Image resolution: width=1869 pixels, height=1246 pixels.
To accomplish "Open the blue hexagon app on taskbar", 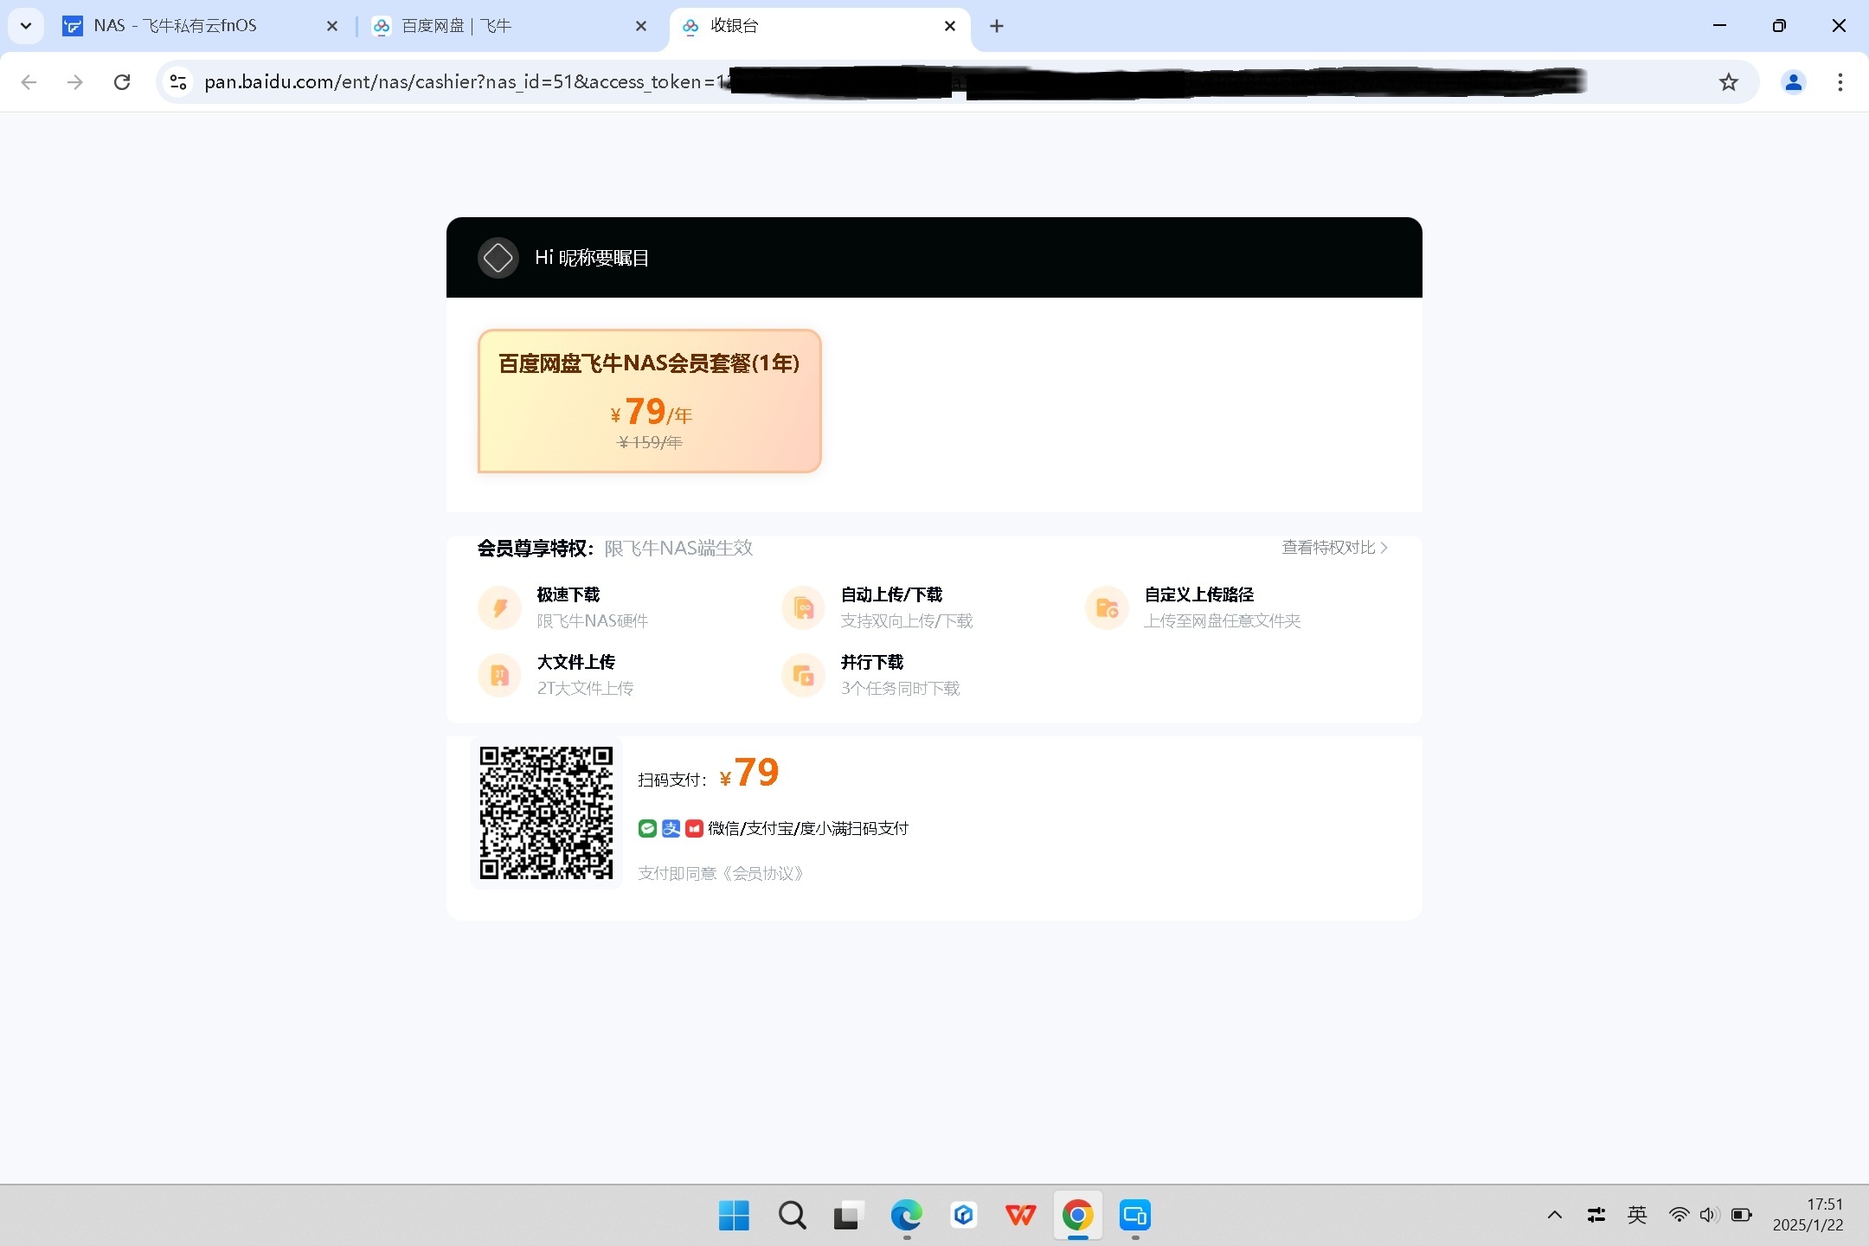I will coord(963,1215).
